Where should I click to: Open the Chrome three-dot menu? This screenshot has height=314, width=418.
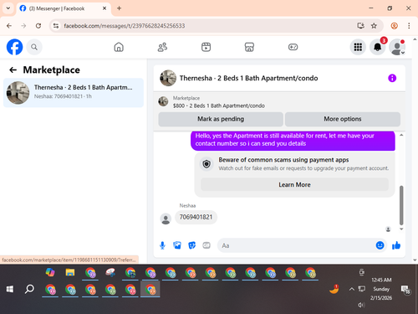point(409,26)
